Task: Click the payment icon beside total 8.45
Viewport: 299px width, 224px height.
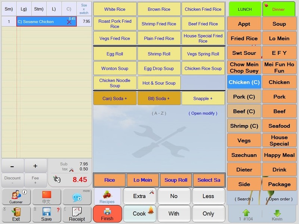Action: 57,179
